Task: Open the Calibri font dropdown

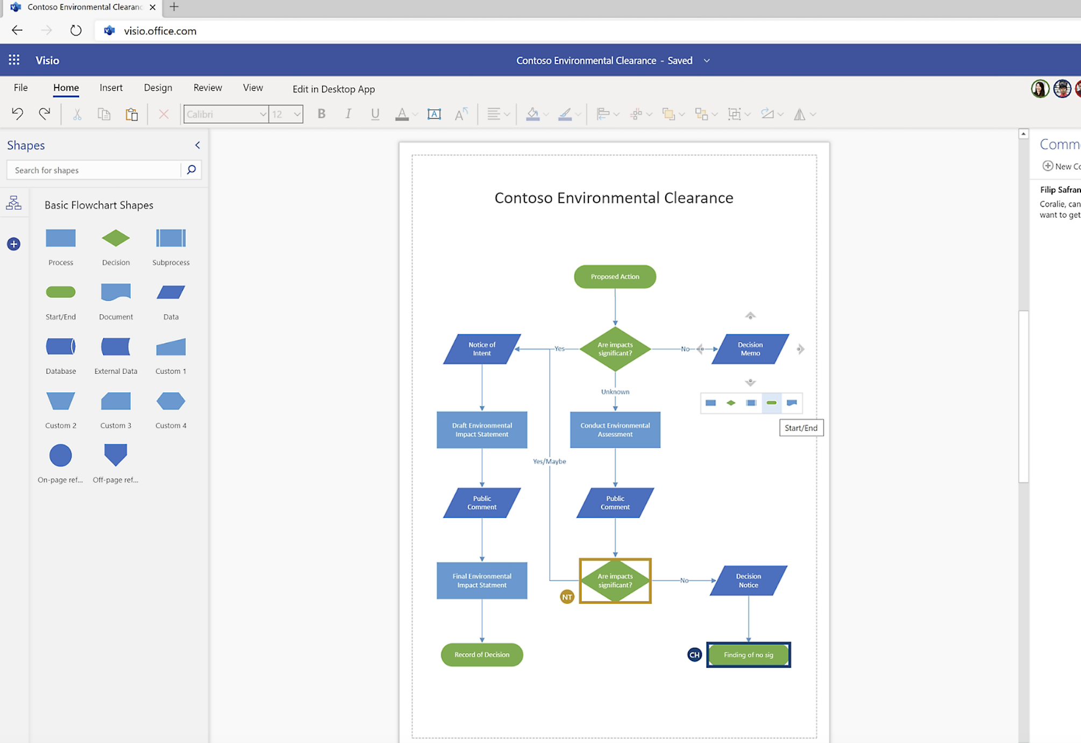Action: (262, 114)
